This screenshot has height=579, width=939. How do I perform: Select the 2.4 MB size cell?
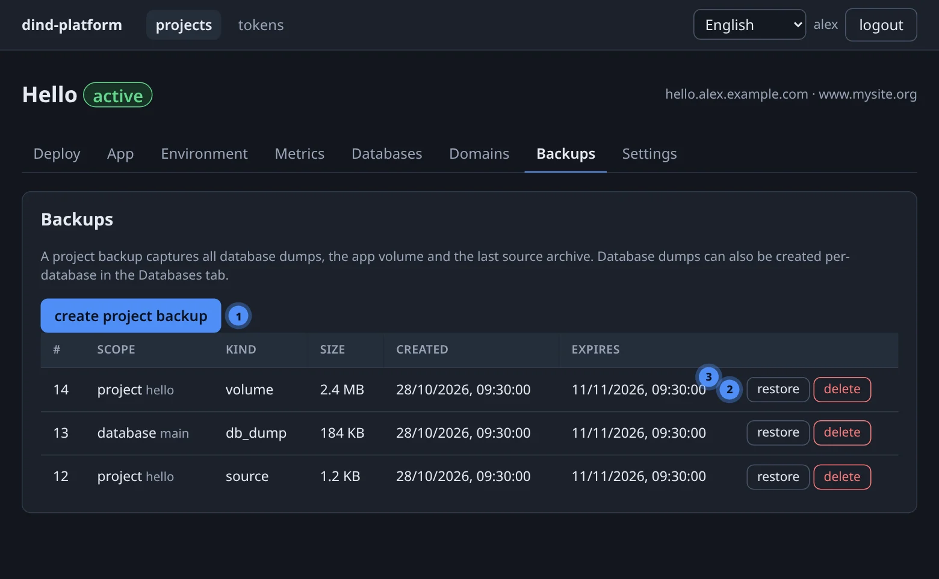tap(342, 390)
